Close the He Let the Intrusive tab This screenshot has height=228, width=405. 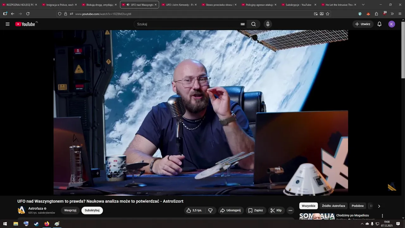pos(355,5)
